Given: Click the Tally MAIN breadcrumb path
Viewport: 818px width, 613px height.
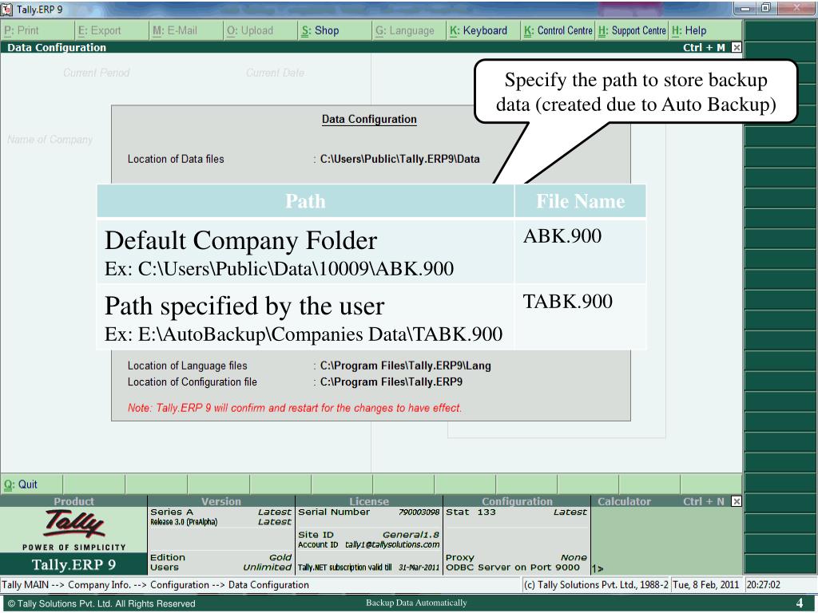Looking at the screenshot, I should click(156, 585).
